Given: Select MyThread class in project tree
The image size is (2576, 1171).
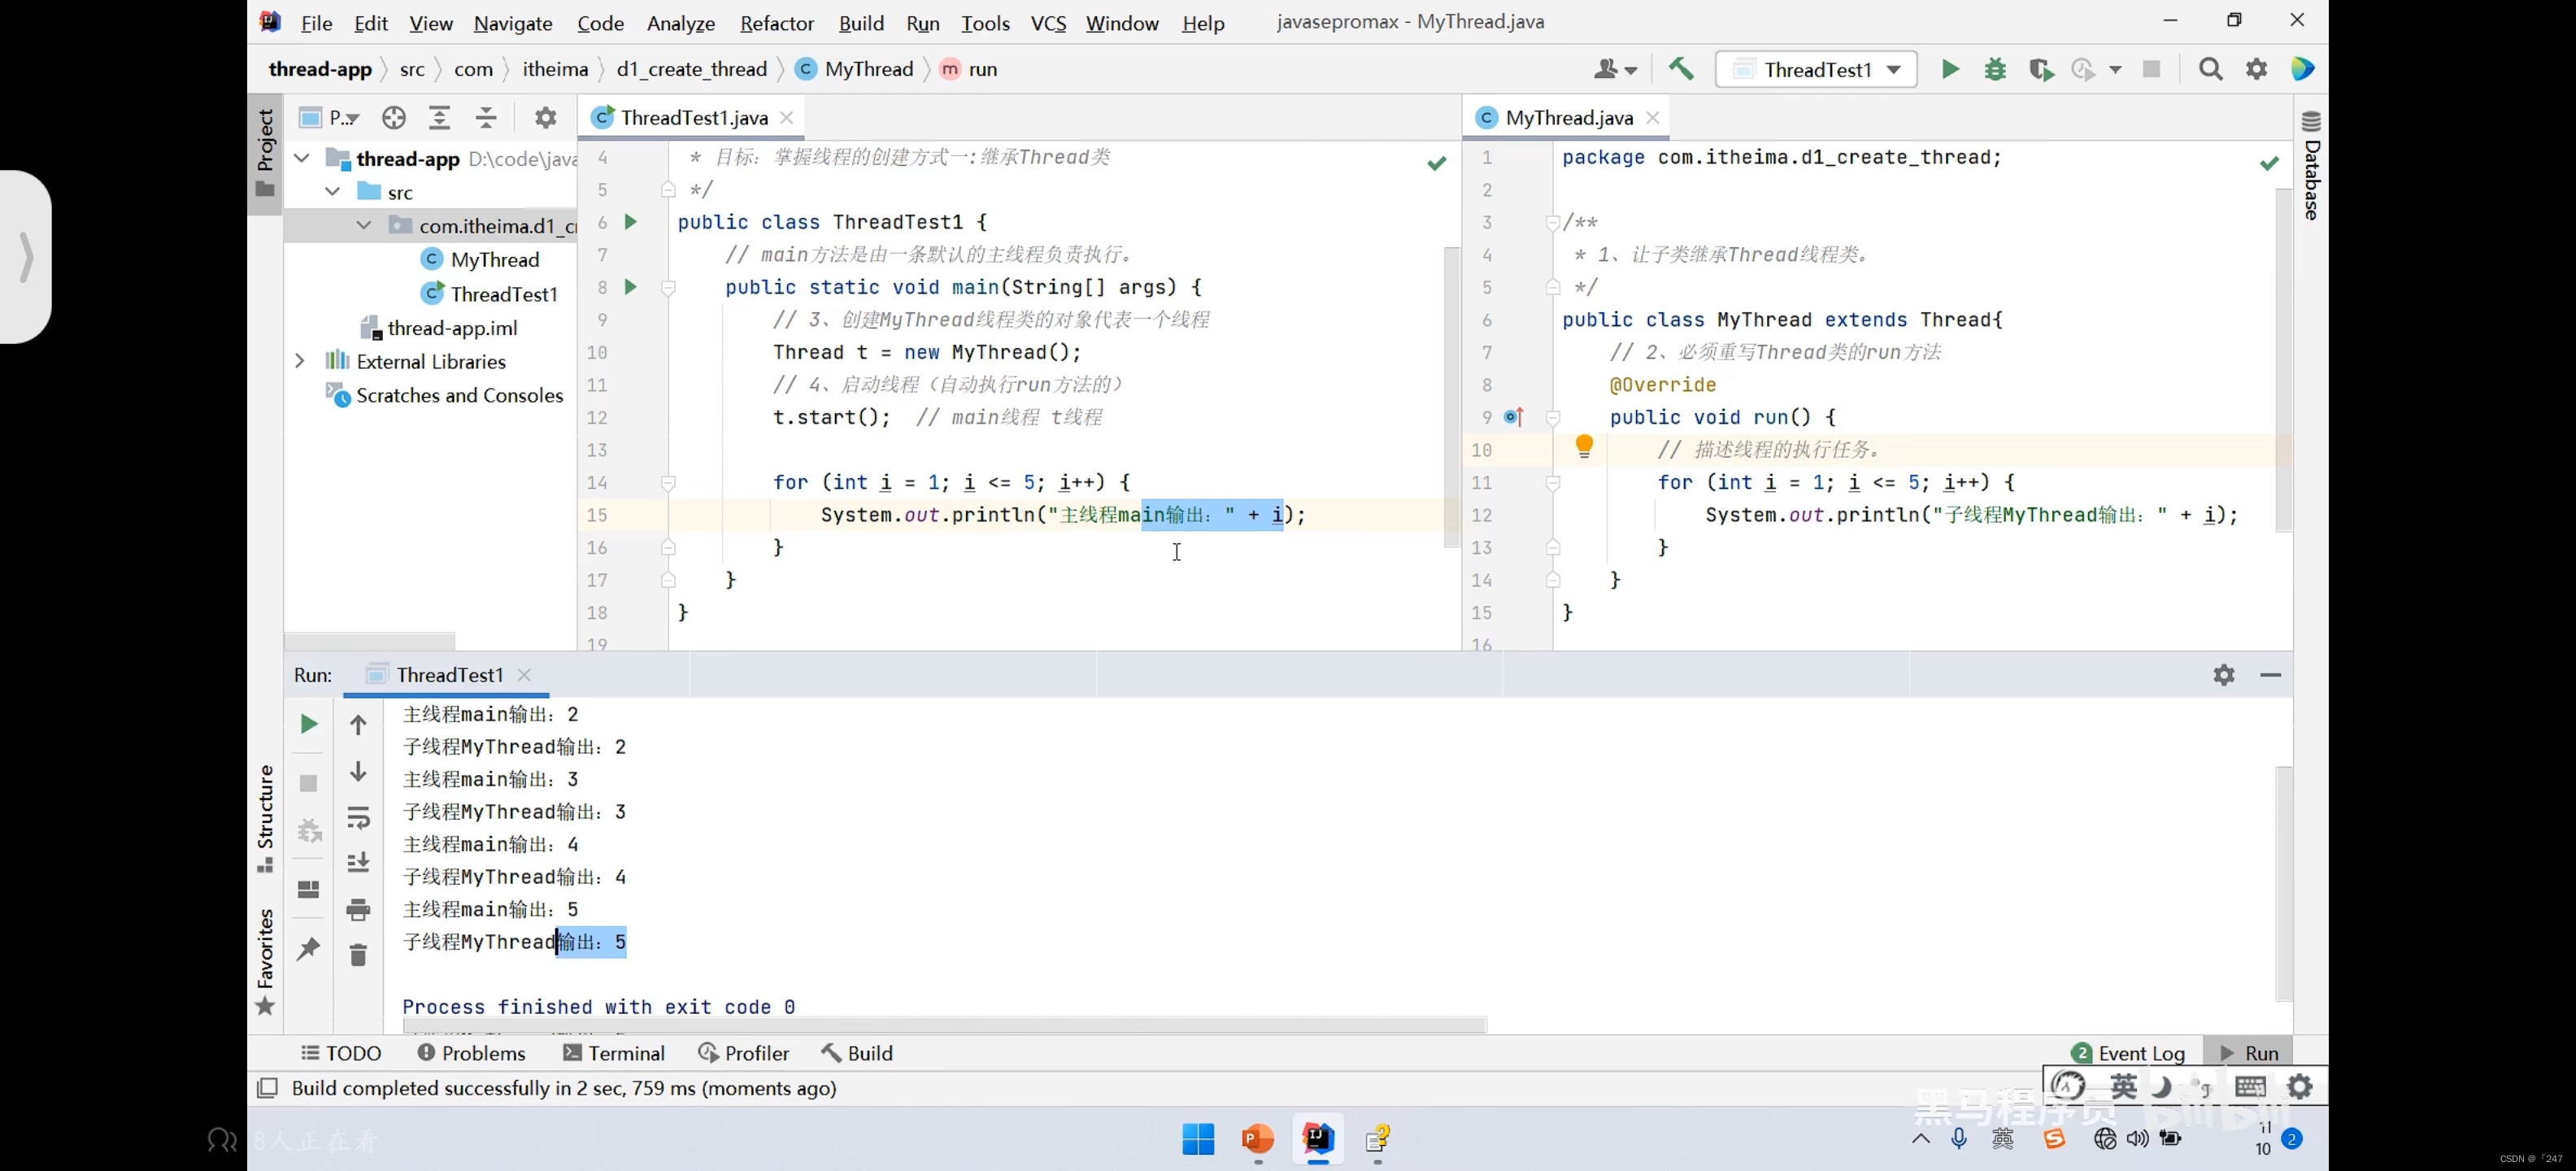Looking at the screenshot, I should tap(481, 260).
